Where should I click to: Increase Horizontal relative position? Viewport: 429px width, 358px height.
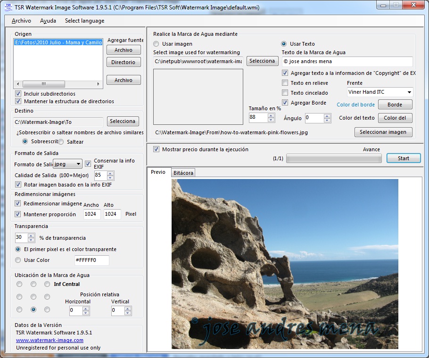pos(86,309)
